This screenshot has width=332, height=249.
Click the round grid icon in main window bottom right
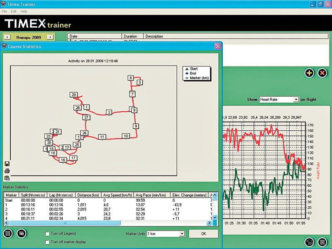pos(322,242)
